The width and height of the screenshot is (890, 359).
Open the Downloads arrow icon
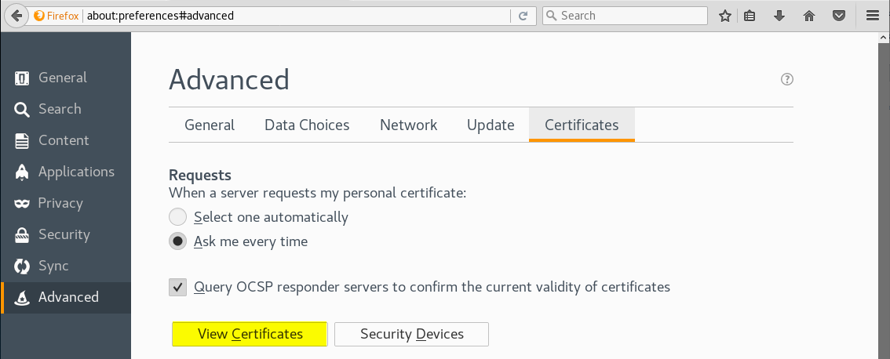click(x=779, y=16)
